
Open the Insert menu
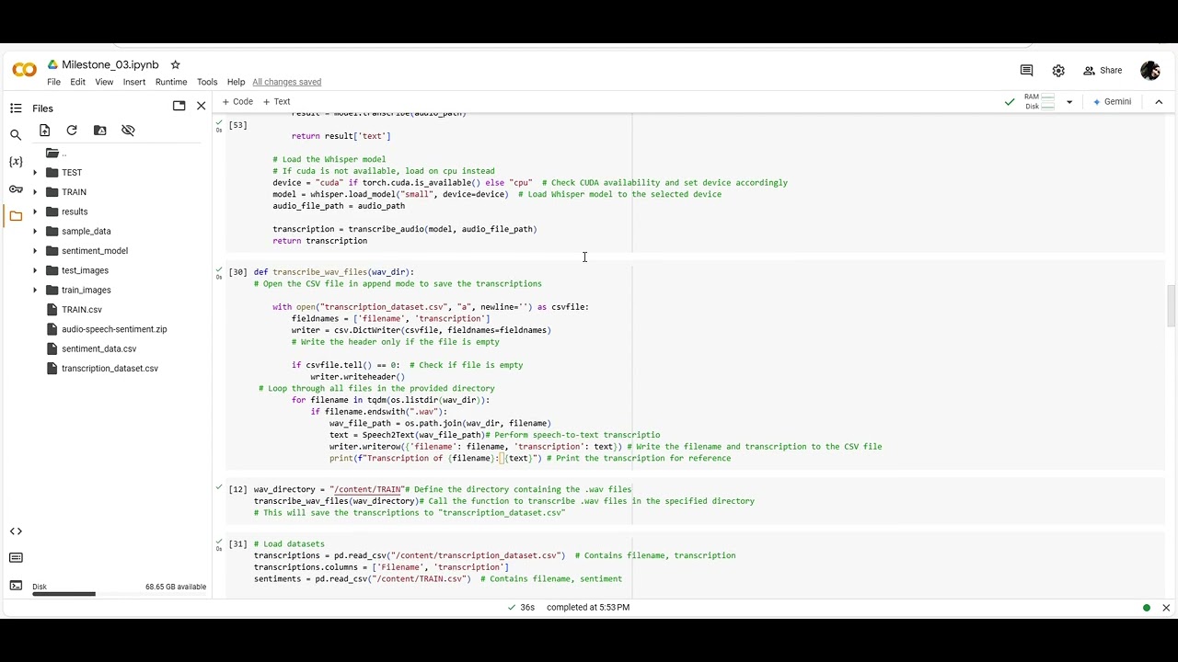coord(134,82)
